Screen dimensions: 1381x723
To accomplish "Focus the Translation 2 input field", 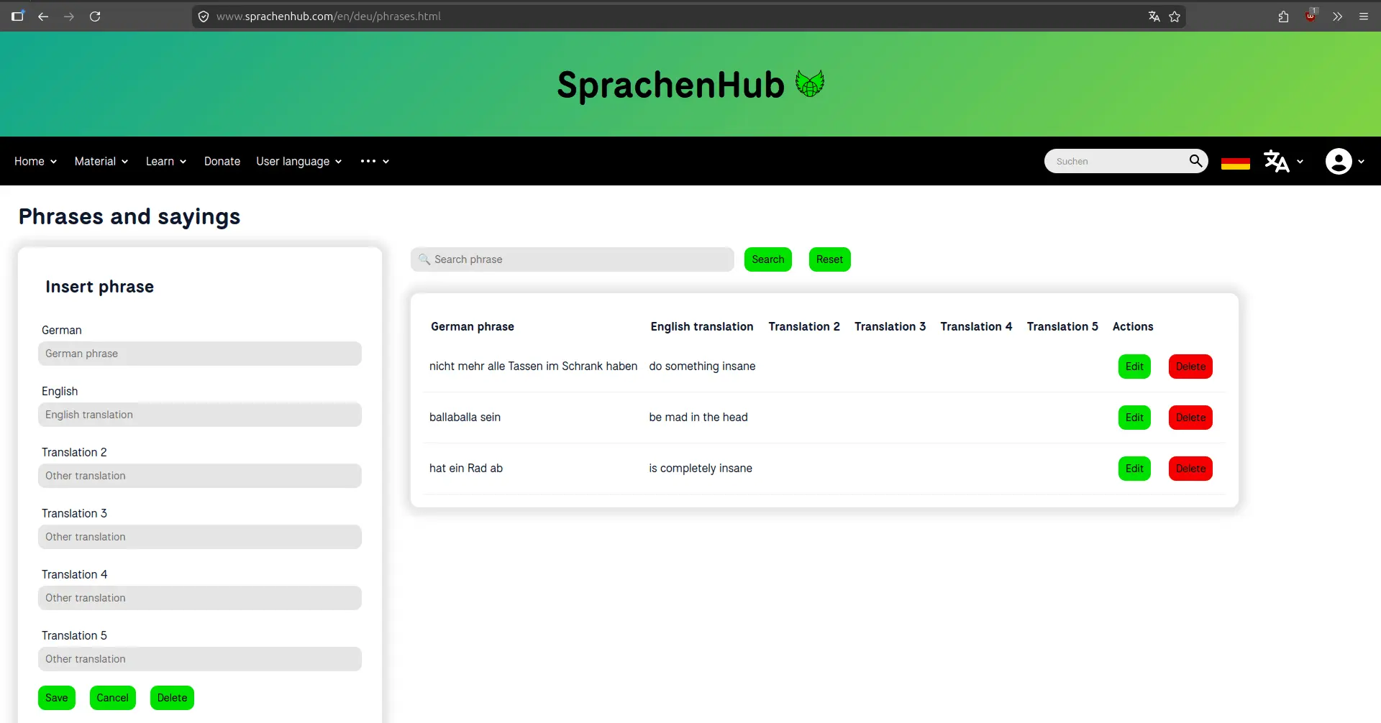I will [200, 476].
